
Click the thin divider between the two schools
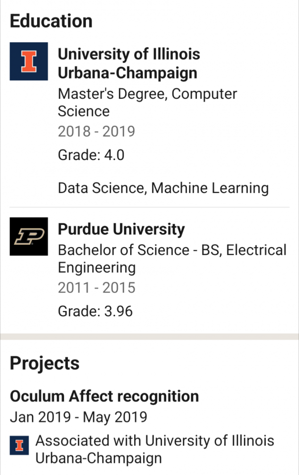[173, 208]
